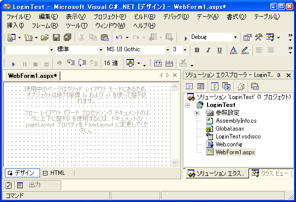Click the Toolbox hammer and wrench icon
Image resolution: width=296 pixels, height=202 pixels.
(258, 37)
